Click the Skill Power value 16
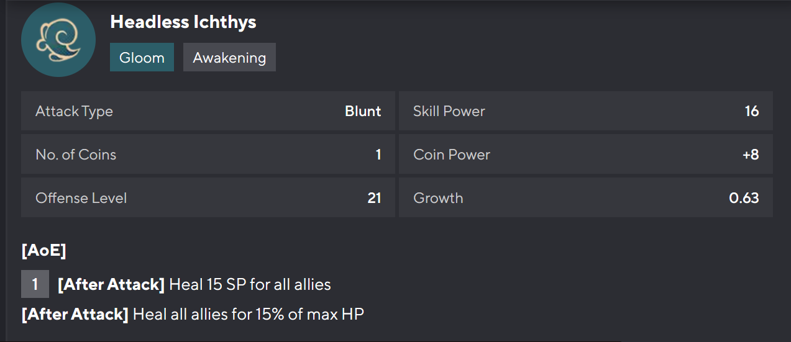 point(751,112)
